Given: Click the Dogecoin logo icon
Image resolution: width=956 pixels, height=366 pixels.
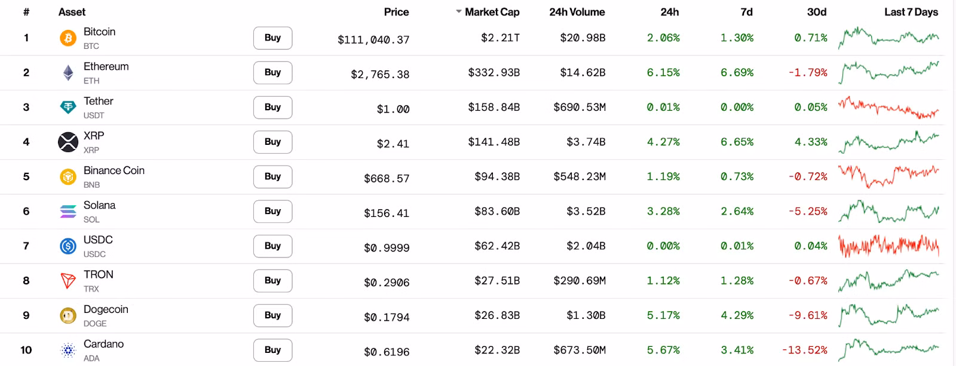Looking at the screenshot, I should 68,315.
